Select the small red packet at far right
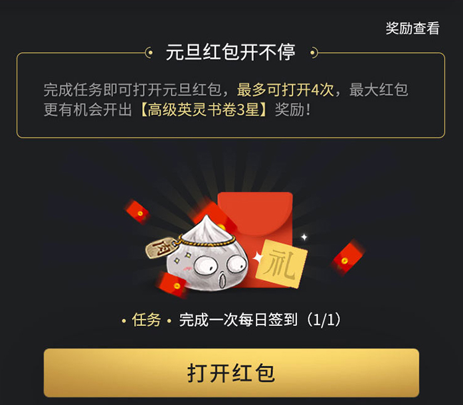The image size is (463, 405). [348, 257]
